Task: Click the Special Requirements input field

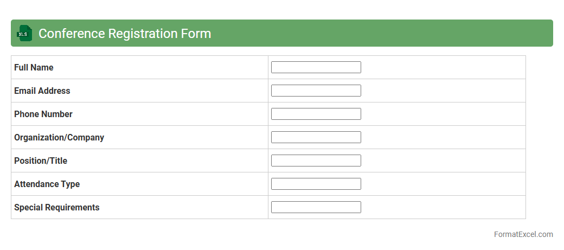Action: tap(316, 207)
